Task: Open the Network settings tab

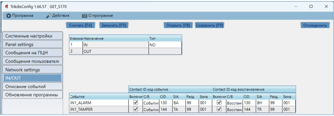Action: pyautogui.click(x=32, y=70)
